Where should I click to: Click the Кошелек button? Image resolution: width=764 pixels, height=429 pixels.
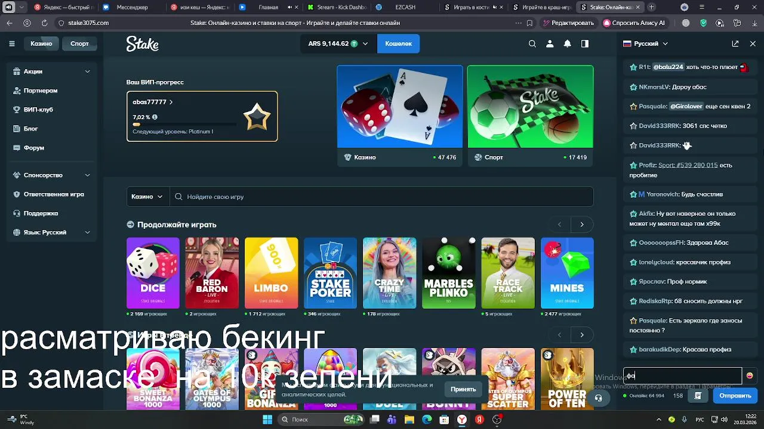(398, 43)
